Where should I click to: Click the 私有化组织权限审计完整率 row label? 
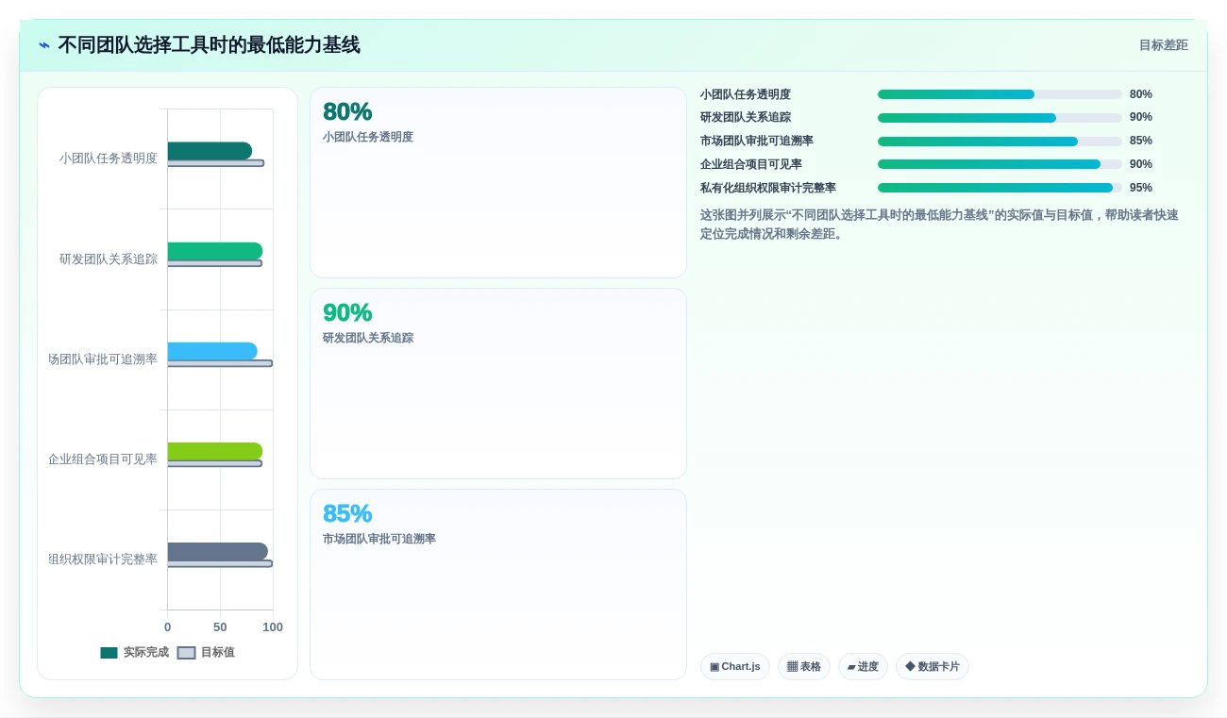coord(768,188)
